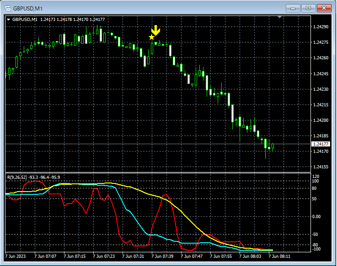Click the 1.24245 price scale label
Screen dimensions: 337x266
pos(321,74)
